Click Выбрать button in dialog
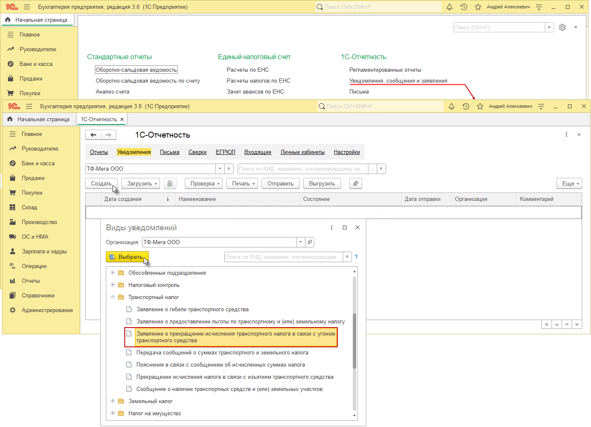 [x=127, y=257]
